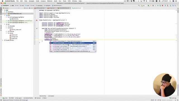Viewport: 179px width, 101px height.
Task: Toggle the Device File Explorer panel
Action: (x=178, y=90)
